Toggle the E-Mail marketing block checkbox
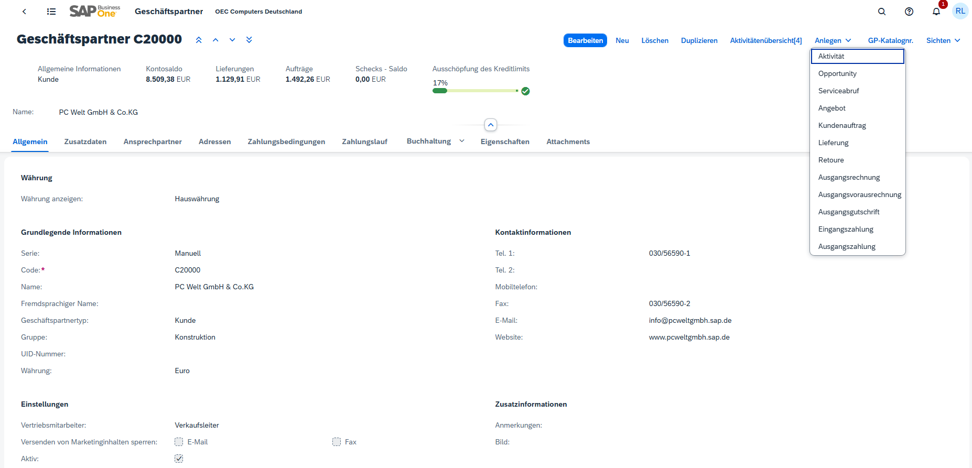Image resolution: width=972 pixels, height=468 pixels. pos(179,442)
